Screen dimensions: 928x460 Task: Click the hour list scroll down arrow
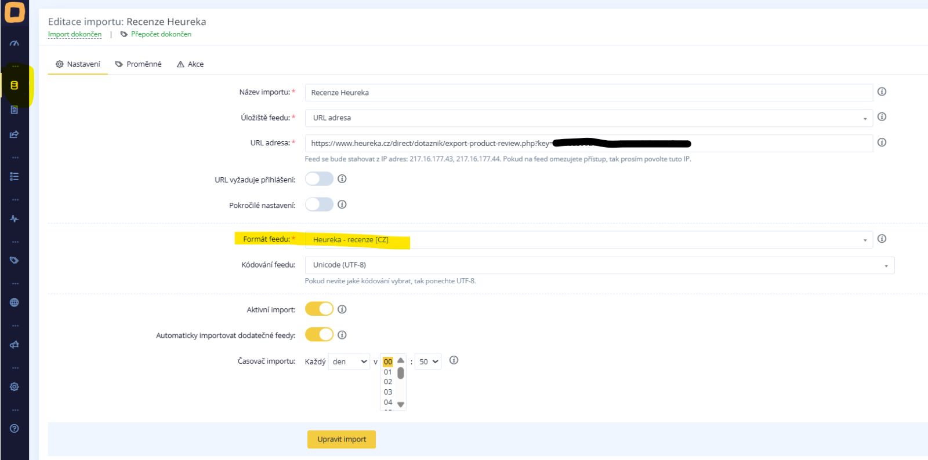401,404
